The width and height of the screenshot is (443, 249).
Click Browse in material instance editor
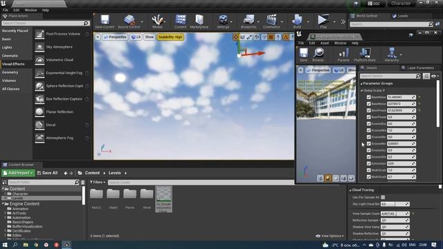click(x=318, y=55)
